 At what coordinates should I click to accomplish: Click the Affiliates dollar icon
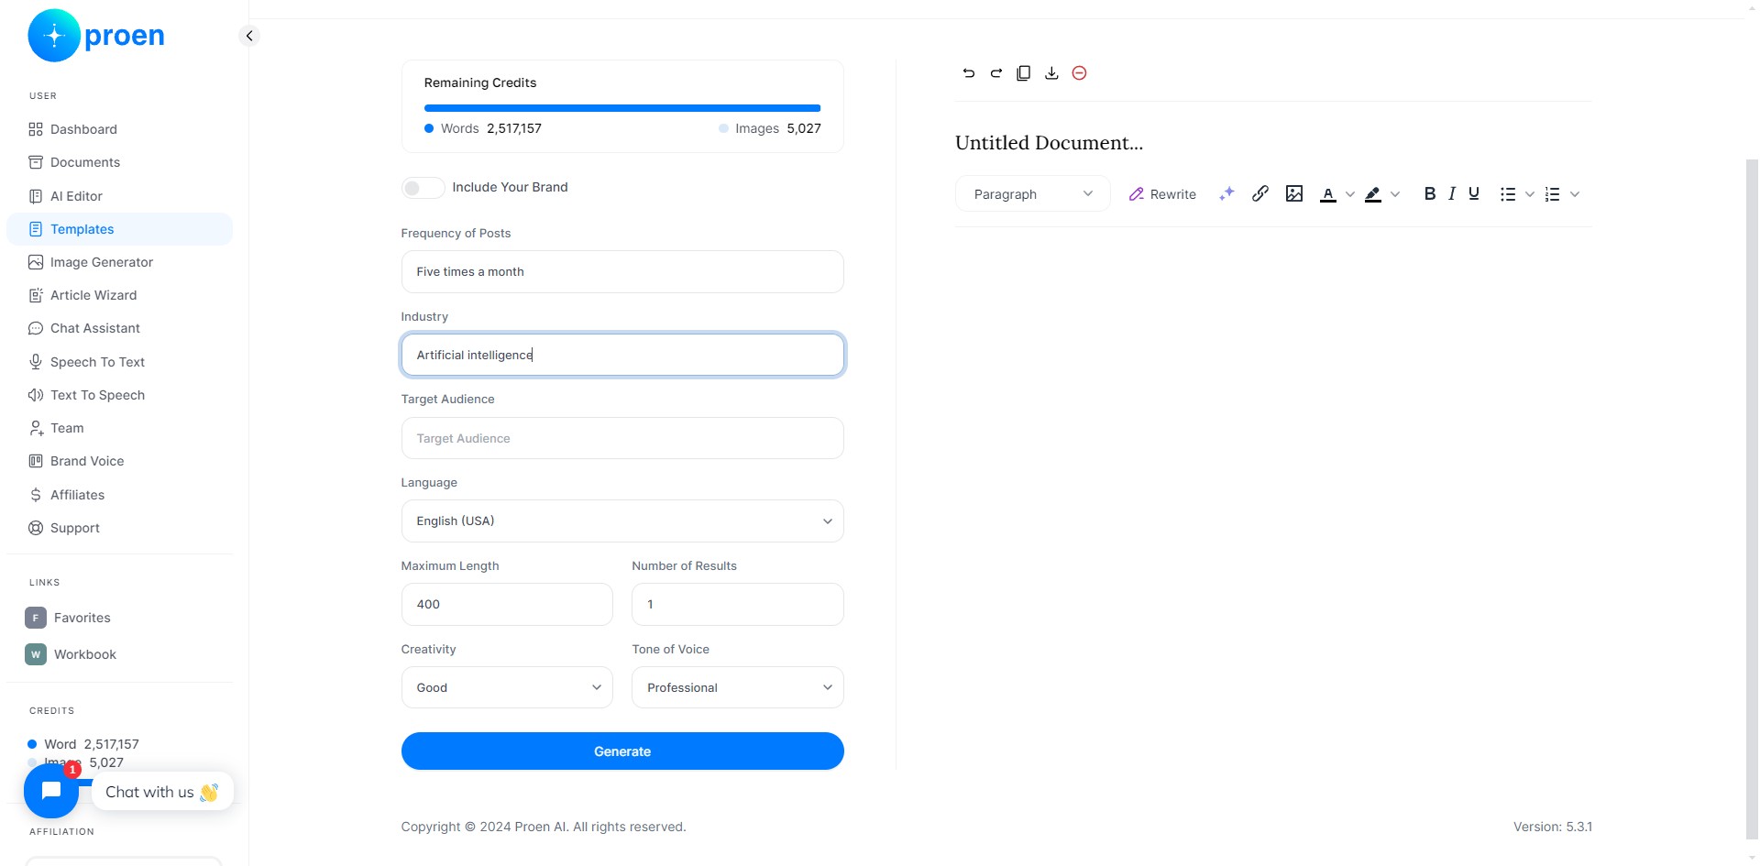click(x=36, y=495)
